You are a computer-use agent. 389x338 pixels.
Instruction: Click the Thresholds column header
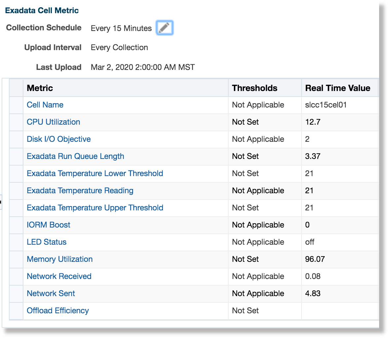click(x=255, y=88)
